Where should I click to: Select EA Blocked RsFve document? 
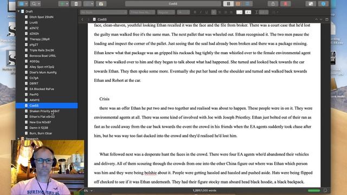click(42, 89)
